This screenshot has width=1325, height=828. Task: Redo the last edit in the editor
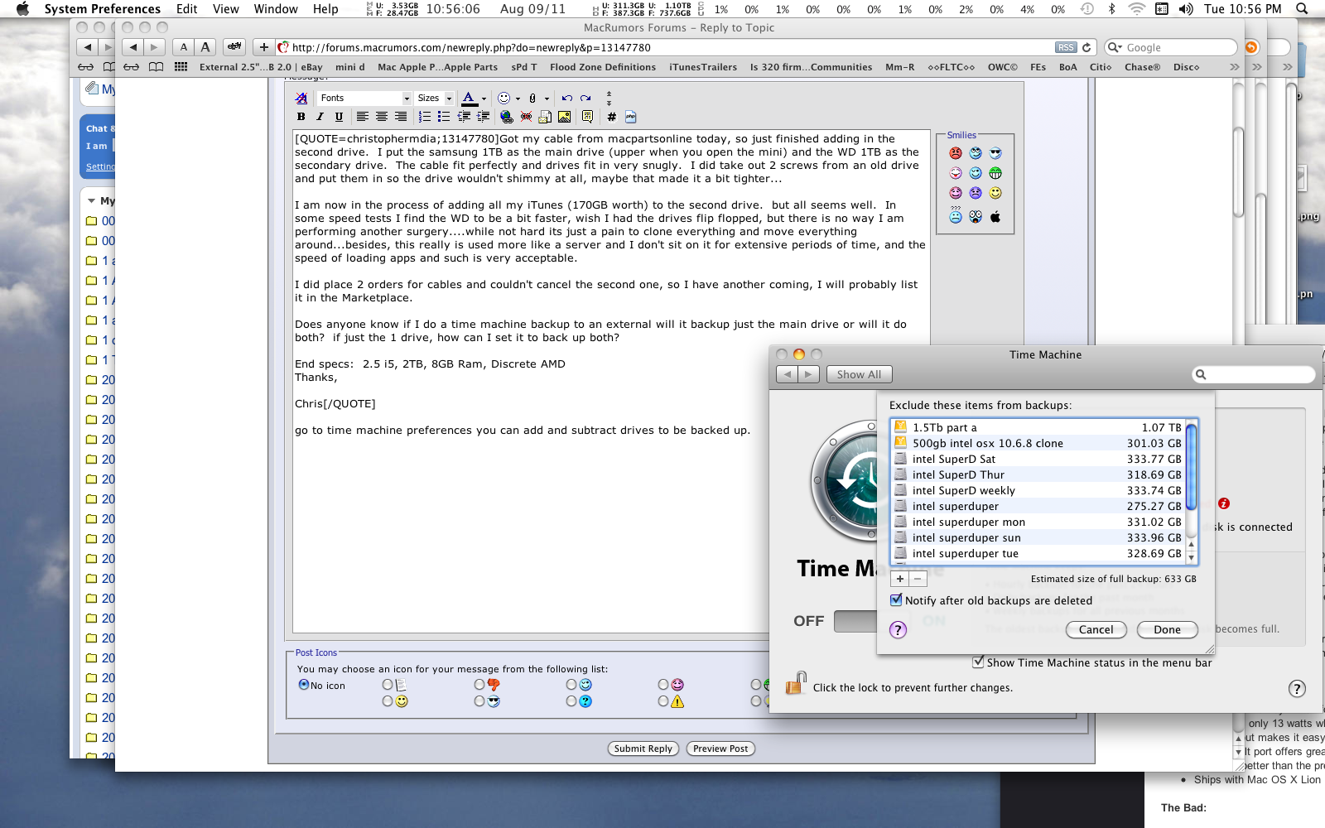click(585, 99)
